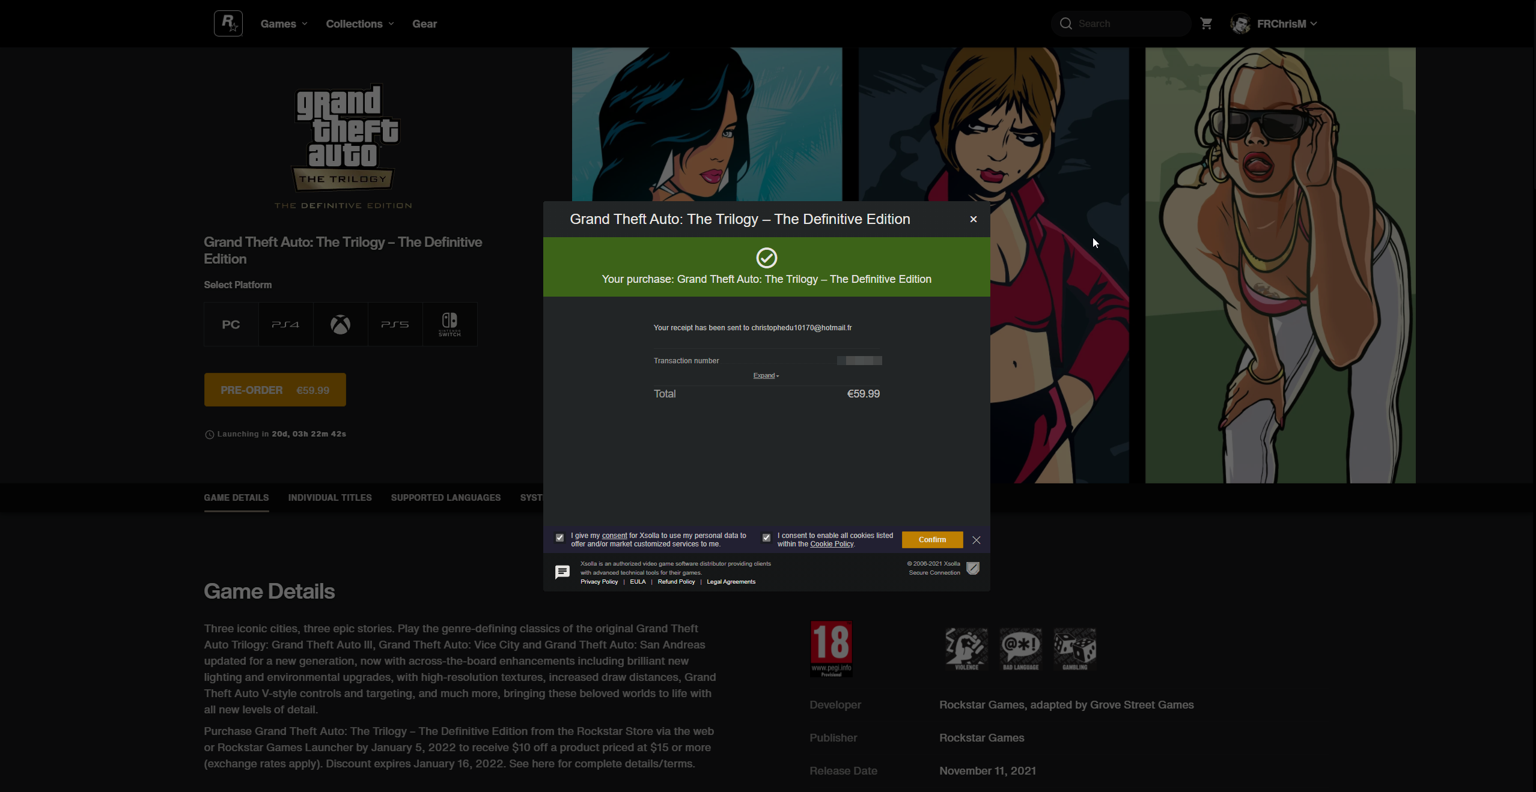Close the purchase dialog with X
This screenshot has width=1536, height=792.
(974, 219)
